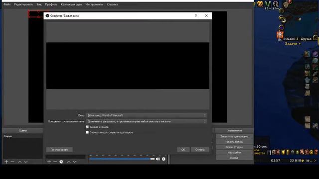Open the Профиль menu
319x179 pixels.
coord(51,4)
